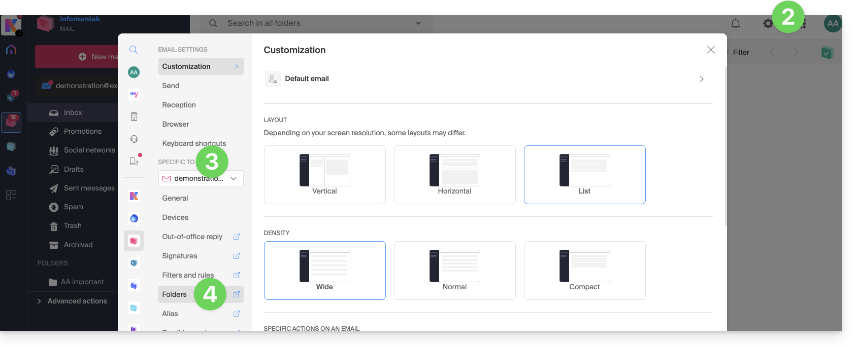Select Compact density option
857x346 pixels.
click(584, 270)
